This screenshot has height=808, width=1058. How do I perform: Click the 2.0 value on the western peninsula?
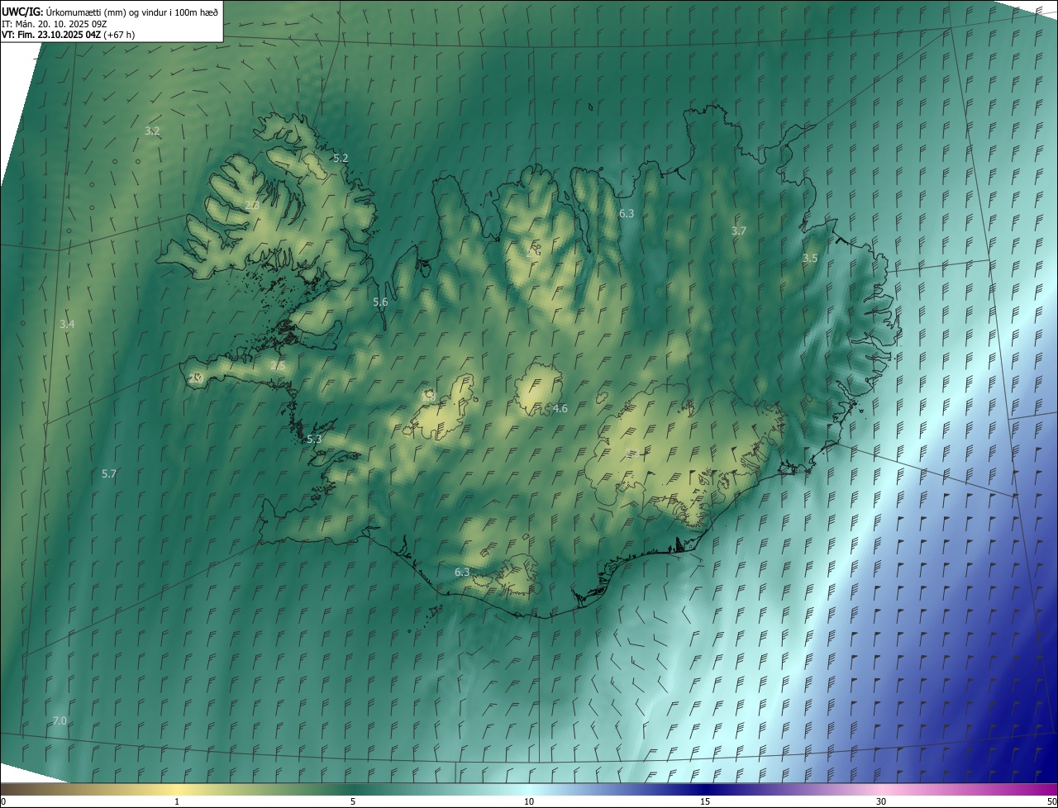pyautogui.click(x=196, y=378)
